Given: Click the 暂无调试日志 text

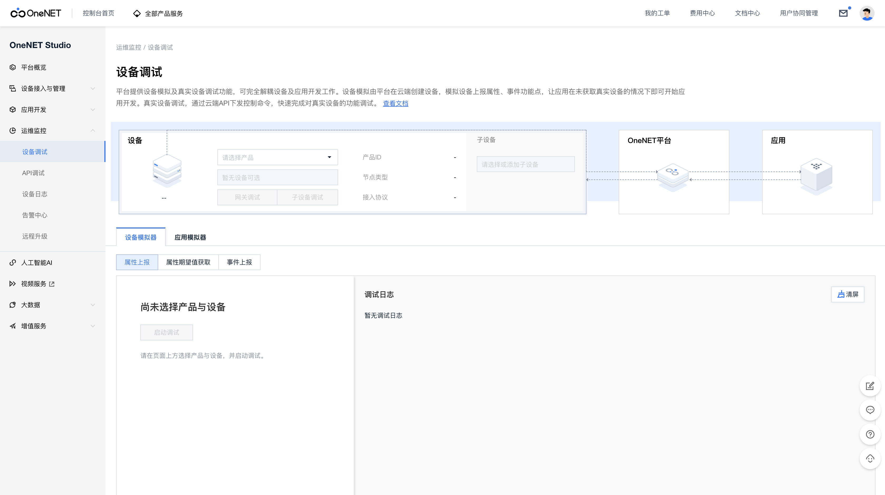Looking at the screenshot, I should [383, 316].
